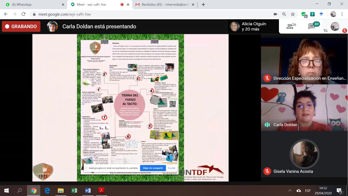Click the Ocultar link
This screenshot has width=348, height=196.
point(172,168)
